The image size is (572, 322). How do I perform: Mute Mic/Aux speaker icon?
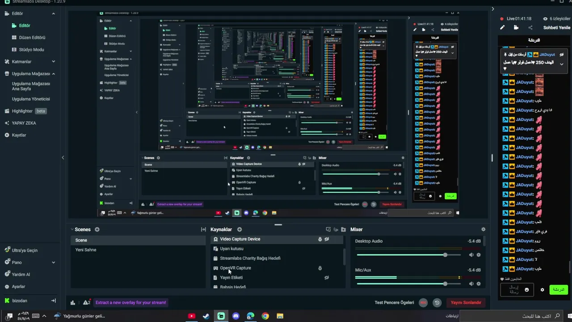pos(471,284)
